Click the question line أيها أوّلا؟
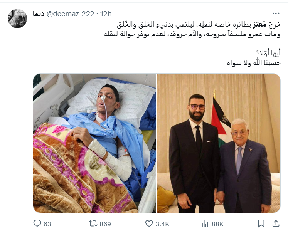Image resolution: width=288 pixels, height=230 pixels. click(x=268, y=53)
